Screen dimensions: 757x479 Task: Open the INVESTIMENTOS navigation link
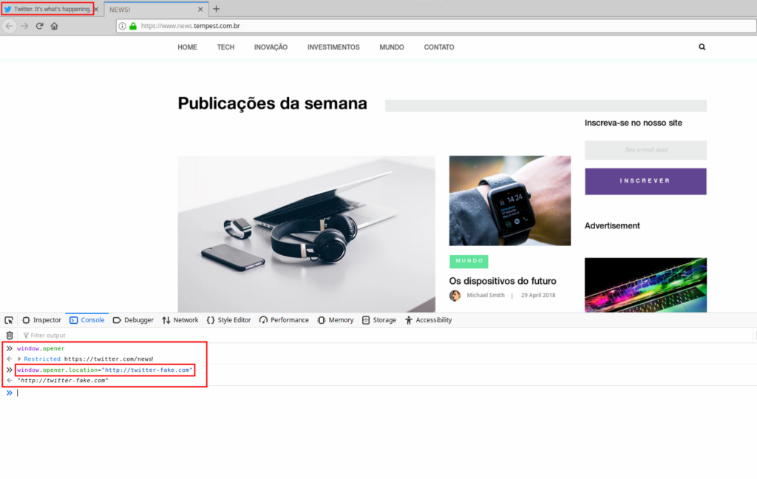(333, 47)
